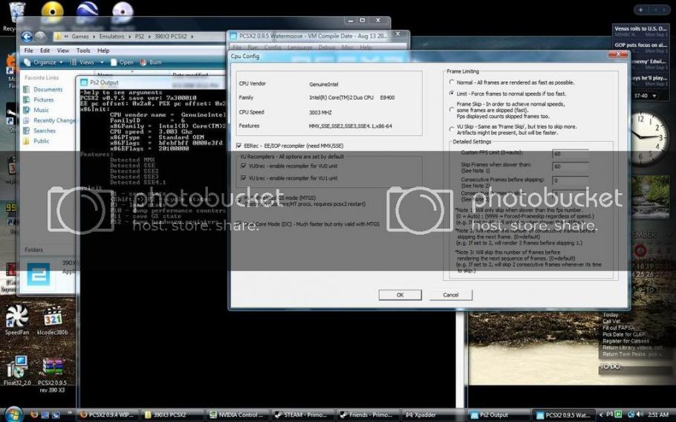This screenshot has width=676, height=422.
Task: Switch to Friends taskbar button
Action: pyautogui.click(x=366, y=415)
